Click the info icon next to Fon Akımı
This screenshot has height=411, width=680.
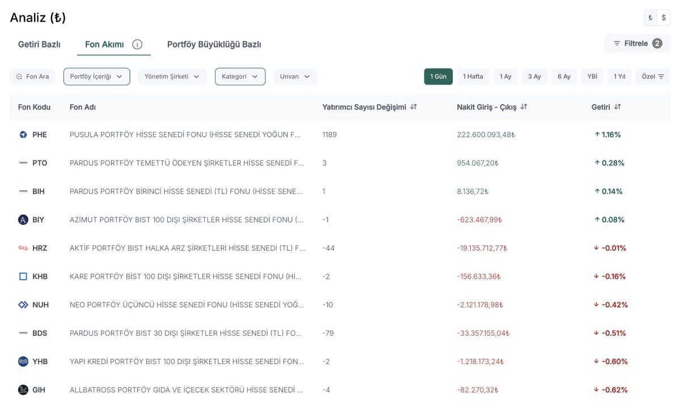(x=137, y=44)
